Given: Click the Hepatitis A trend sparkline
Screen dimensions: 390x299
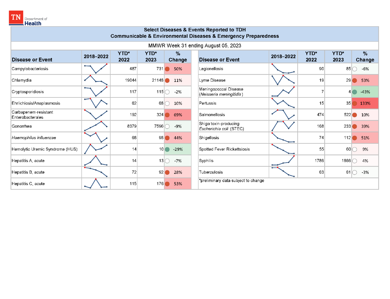Looking at the screenshot, I should [96, 161].
